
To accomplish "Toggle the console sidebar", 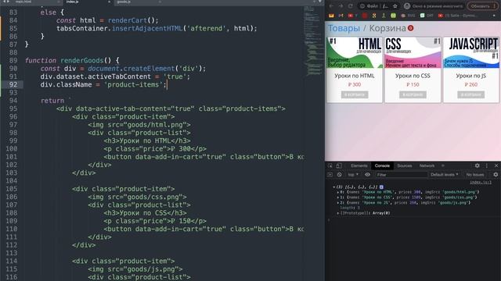I will (330, 175).
